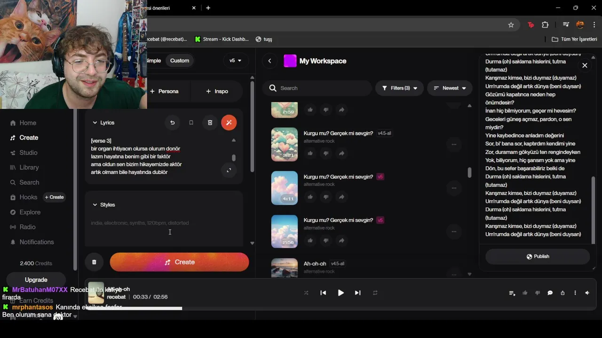
Task: Click the workspace Search field
Action: tap(317, 88)
